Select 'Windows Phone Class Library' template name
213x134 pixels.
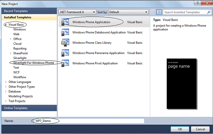coord(92,43)
